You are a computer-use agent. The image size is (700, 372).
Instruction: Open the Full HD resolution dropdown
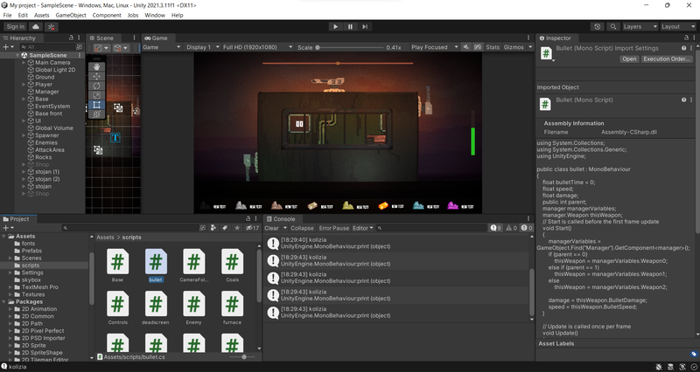click(x=257, y=47)
